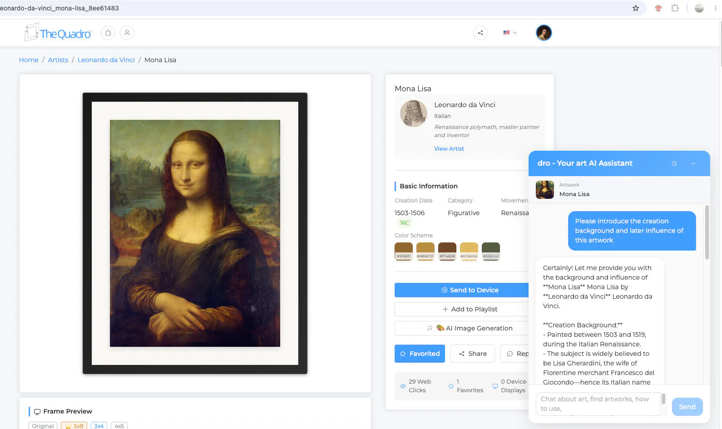This screenshot has width=722, height=429.
Task: Focus the chat message input field
Action: pos(598,404)
